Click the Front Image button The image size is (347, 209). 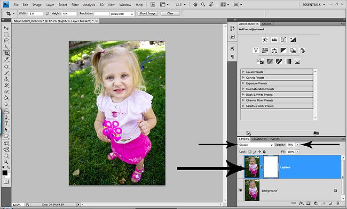148,13
